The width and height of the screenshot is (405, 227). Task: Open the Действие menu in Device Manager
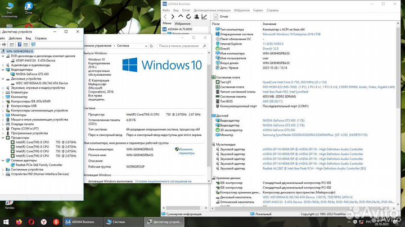pyautogui.click(x=16, y=38)
